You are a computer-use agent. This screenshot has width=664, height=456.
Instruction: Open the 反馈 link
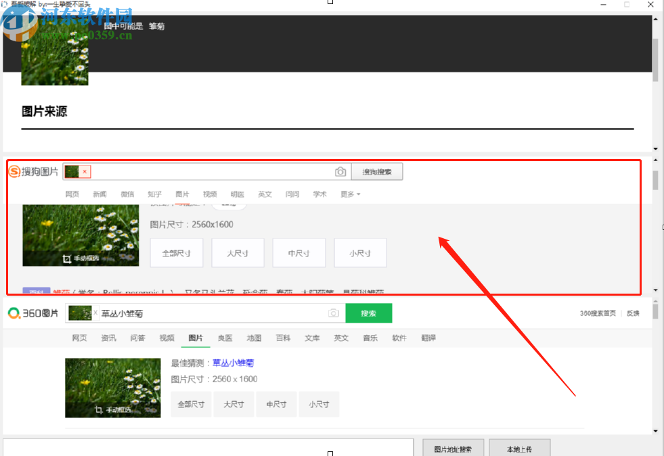tap(633, 313)
